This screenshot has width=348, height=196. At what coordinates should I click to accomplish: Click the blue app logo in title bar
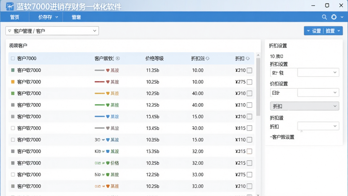point(10,6)
